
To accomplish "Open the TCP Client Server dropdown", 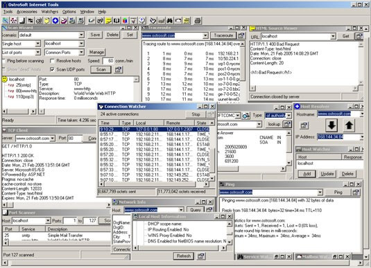I will point(53,139).
